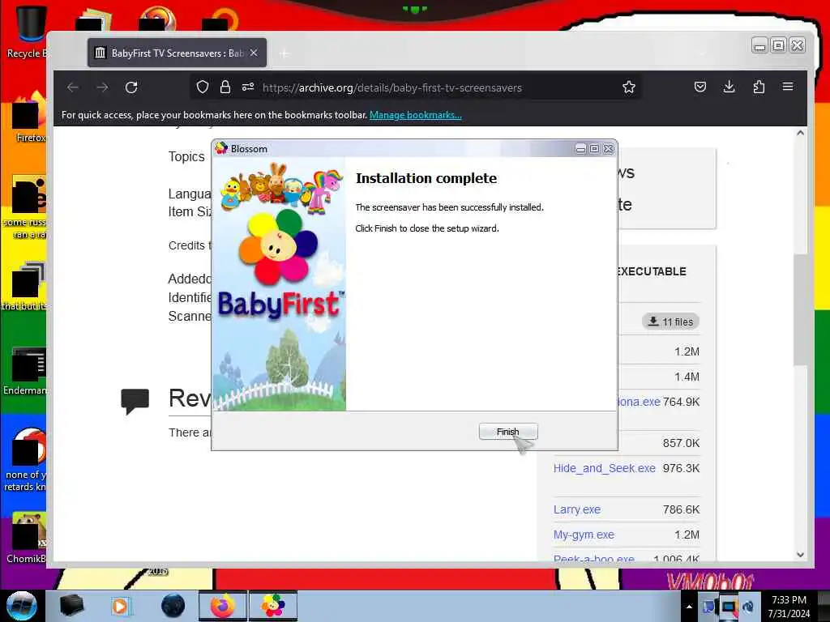Click Manage bookmarks link
This screenshot has width=830, height=622.
click(416, 115)
